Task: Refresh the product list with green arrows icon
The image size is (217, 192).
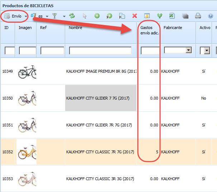Action: point(72,16)
